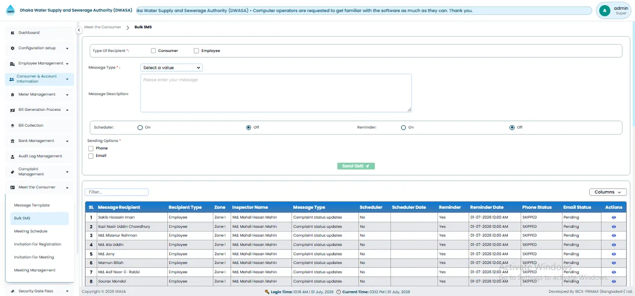Viewport: 635px width, 296px height.
Task: Click the Consumer & Account Information icon
Action: pos(11,79)
